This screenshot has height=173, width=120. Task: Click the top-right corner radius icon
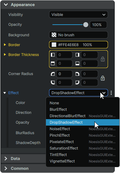(x=77, y=74)
